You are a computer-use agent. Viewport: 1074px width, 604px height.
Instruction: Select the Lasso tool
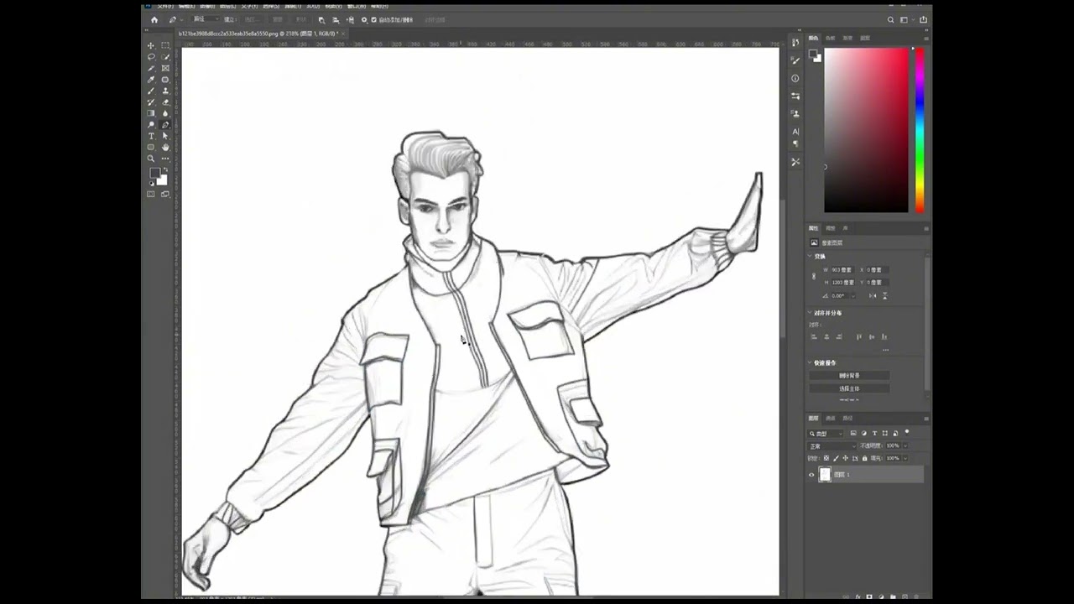[151, 57]
